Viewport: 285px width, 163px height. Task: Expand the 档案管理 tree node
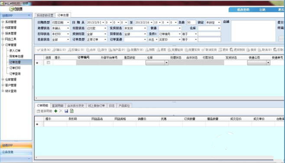point(3,28)
